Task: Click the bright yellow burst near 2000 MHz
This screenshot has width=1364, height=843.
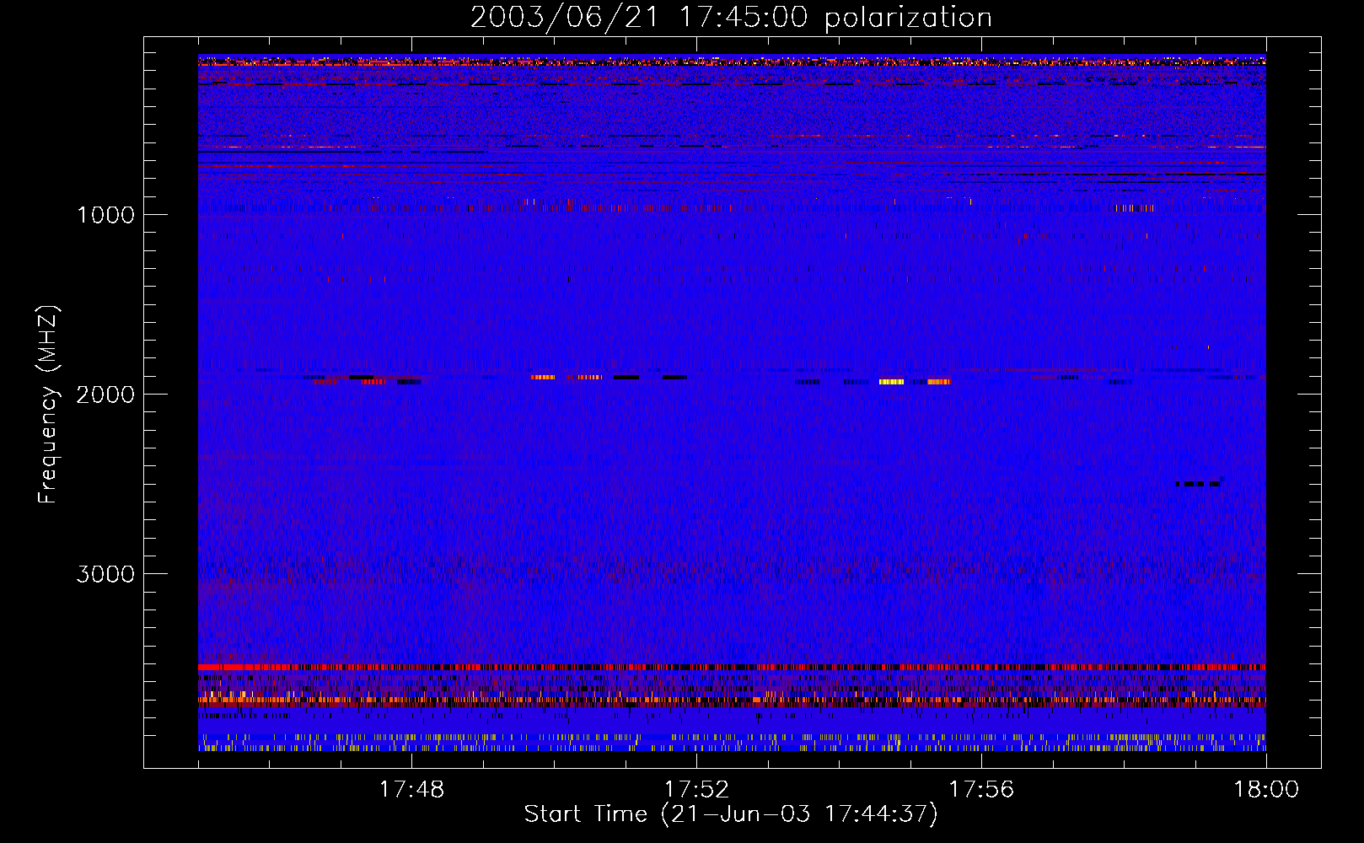Action: [891, 382]
